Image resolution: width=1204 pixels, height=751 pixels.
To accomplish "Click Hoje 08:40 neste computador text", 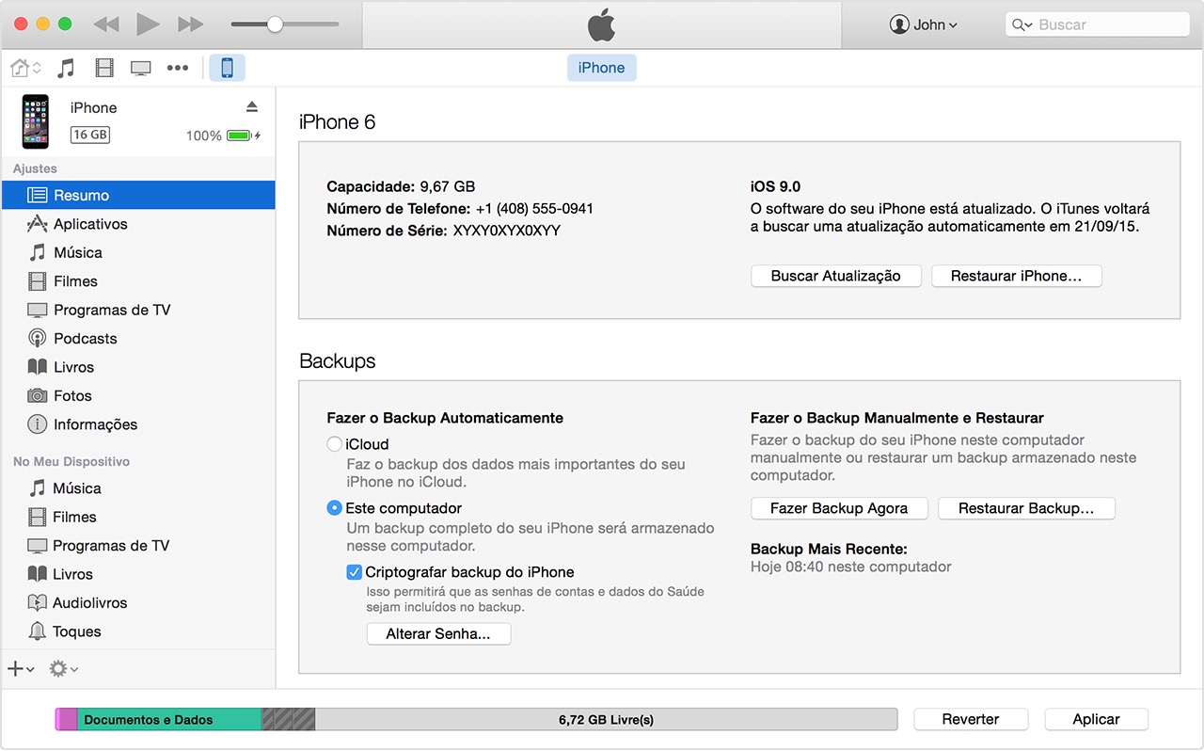I will tap(851, 567).
